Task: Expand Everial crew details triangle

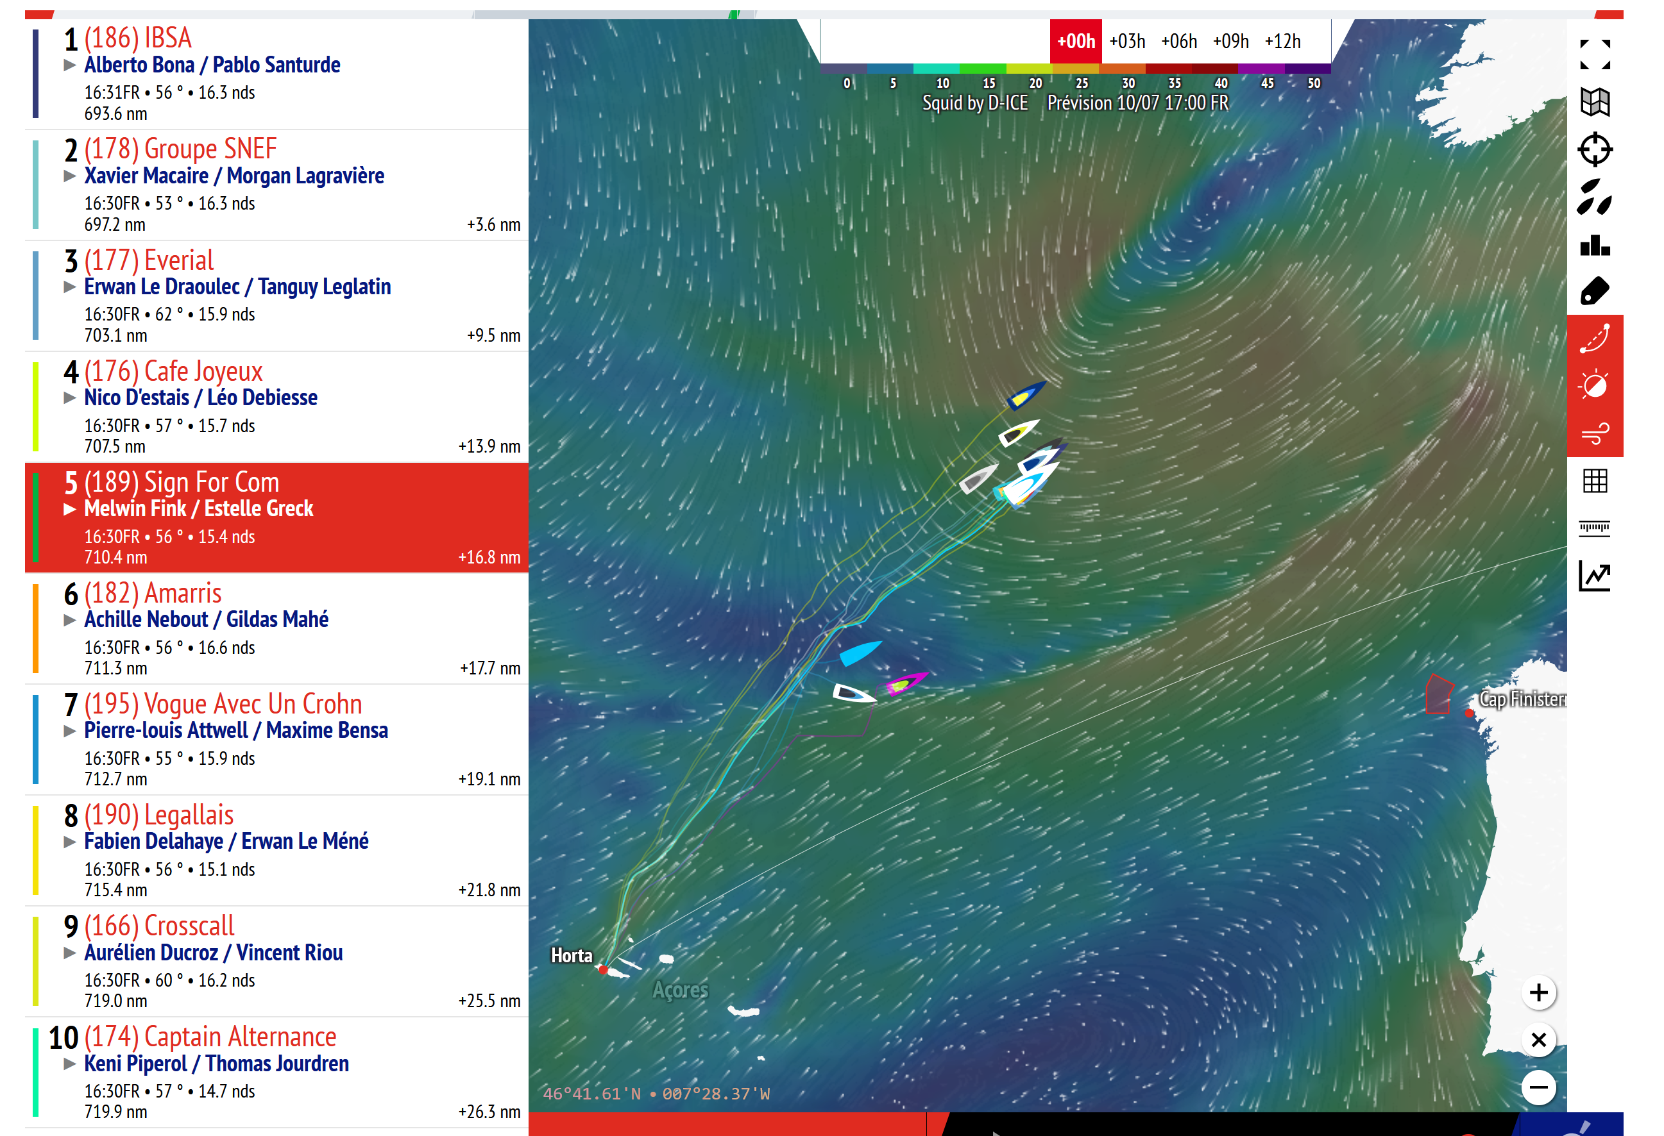Action: (x=69, y=287)
